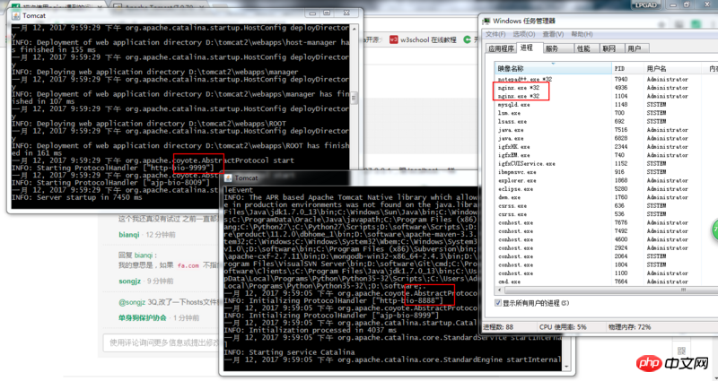Click 进程数: 88 in status bar
This screenshot has width=718, height=381.
[499, 327]
